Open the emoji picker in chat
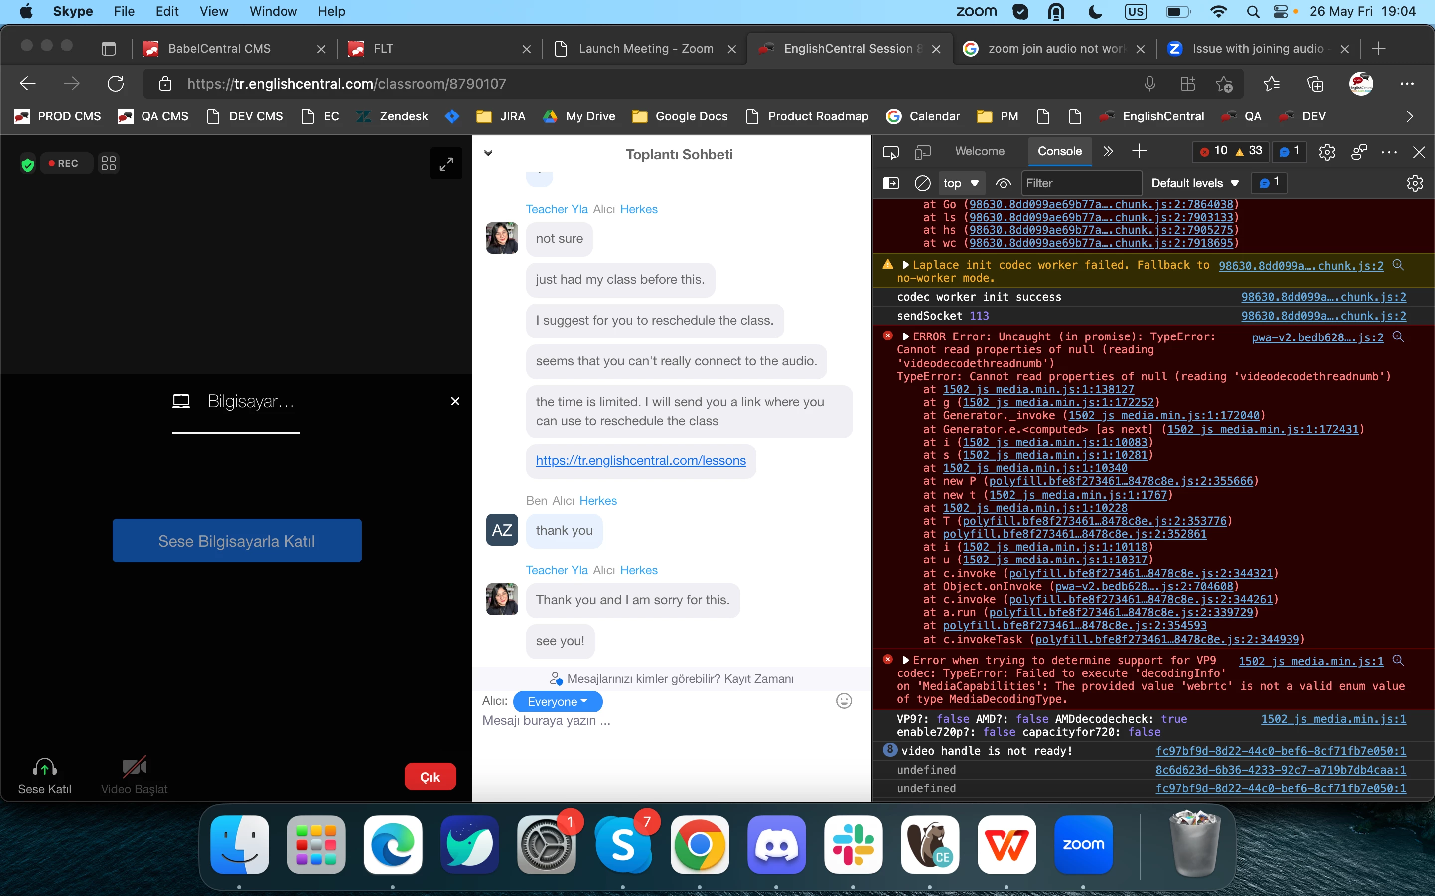1435x896 pixels. [843, 701]
